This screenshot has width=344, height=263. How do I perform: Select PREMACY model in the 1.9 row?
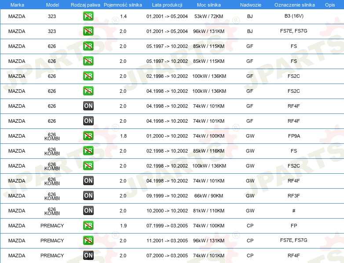click(52, 226)
